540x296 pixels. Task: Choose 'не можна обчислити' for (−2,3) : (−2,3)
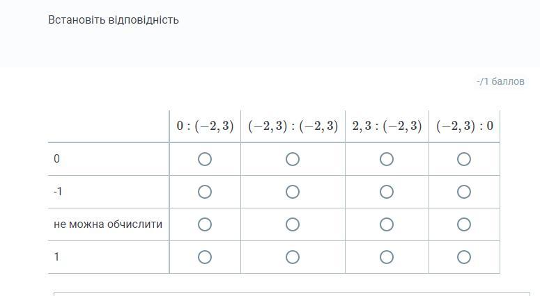click(293, 224)
